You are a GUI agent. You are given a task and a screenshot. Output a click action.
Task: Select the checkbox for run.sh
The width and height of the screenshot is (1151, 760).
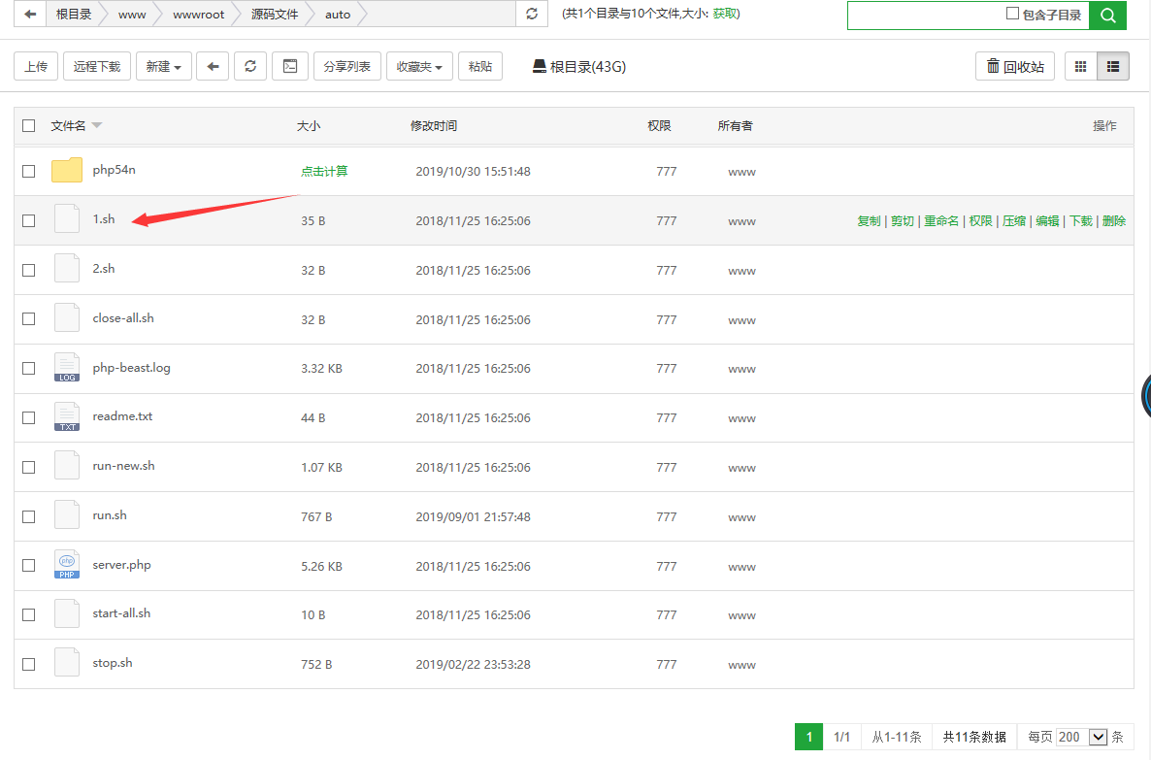pyautogui.click(x=29, y=516)
